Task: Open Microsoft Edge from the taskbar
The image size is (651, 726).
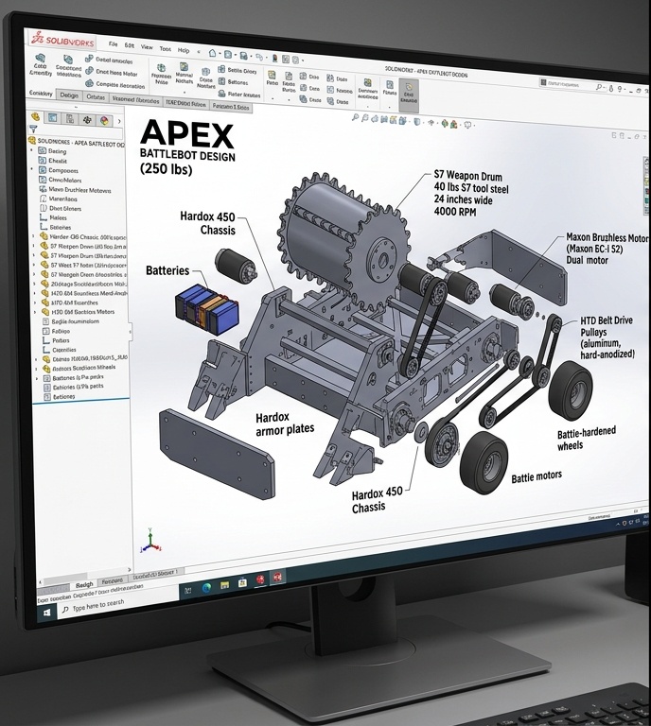Action: pyautogui.click(x=206, y=588)
